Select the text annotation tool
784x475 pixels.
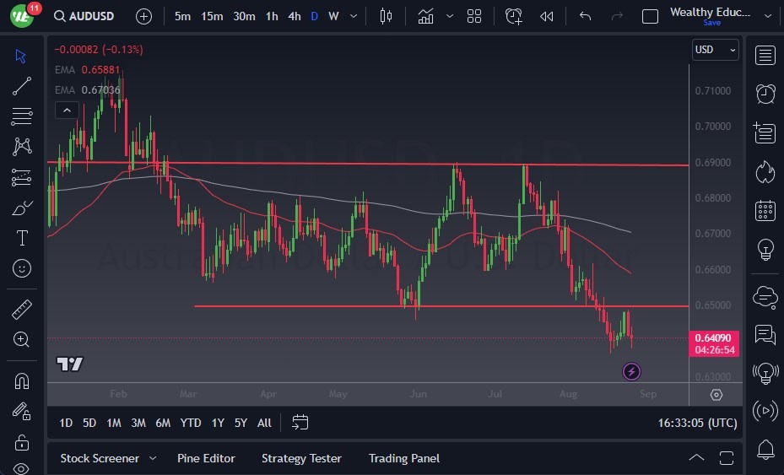pos(21,238)
